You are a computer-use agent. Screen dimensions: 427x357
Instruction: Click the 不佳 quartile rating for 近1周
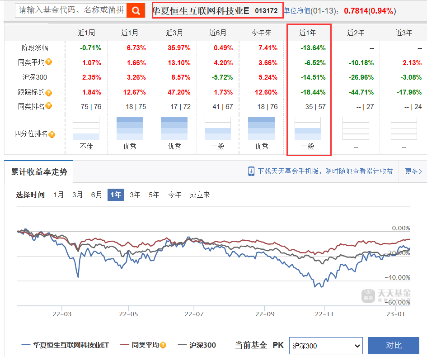click(x=86, y=147)
